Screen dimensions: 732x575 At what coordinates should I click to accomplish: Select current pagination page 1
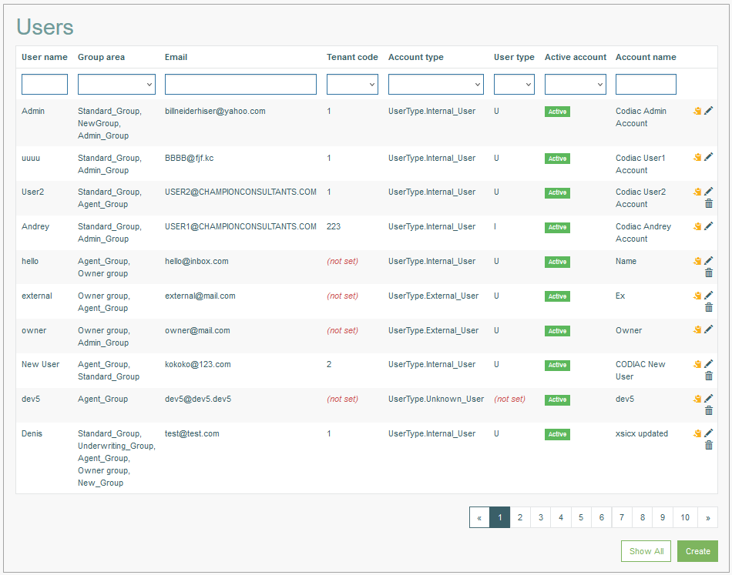(499, 517)
